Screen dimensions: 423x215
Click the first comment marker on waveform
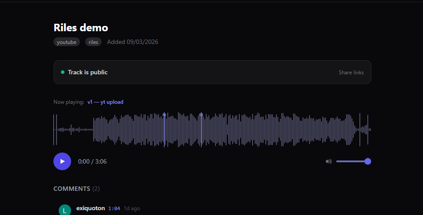[164, 115]
